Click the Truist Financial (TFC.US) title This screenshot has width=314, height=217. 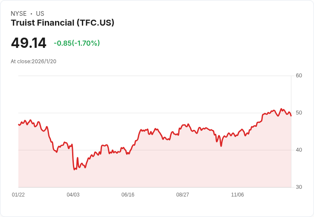tap(62, 23)
